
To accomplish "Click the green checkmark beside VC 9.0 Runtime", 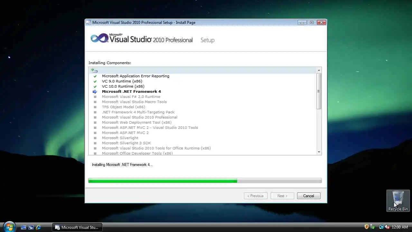I will click(x=95, y=82).
